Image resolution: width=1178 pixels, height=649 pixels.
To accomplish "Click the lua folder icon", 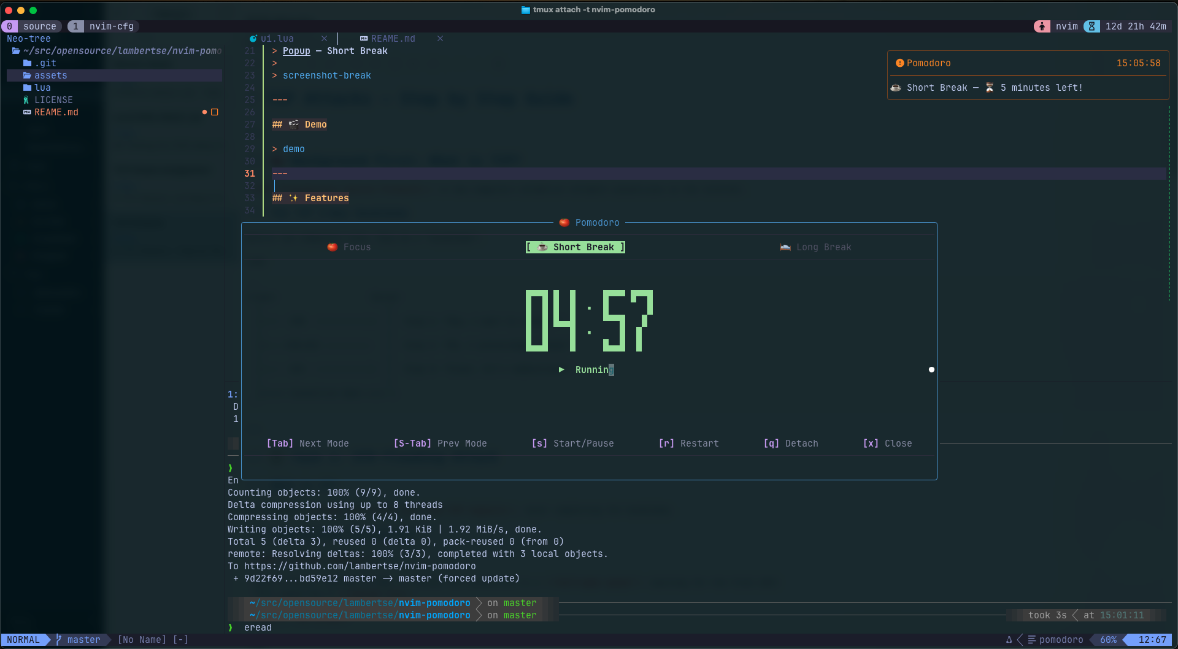I will (27, 88).
